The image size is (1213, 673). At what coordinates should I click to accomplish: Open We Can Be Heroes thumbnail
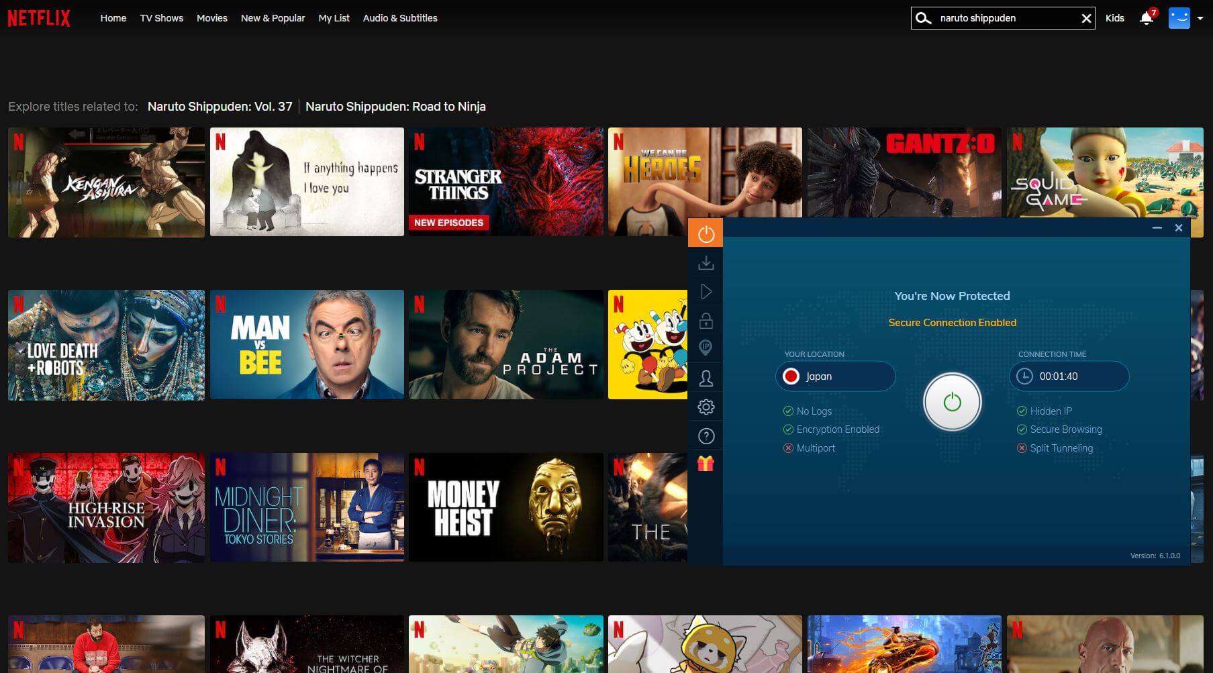click(705, 172)
